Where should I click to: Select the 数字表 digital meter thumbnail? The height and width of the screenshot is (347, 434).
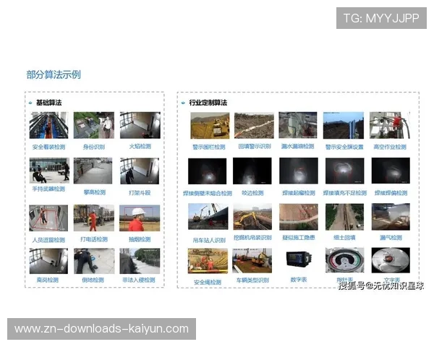tap(299, 259)
